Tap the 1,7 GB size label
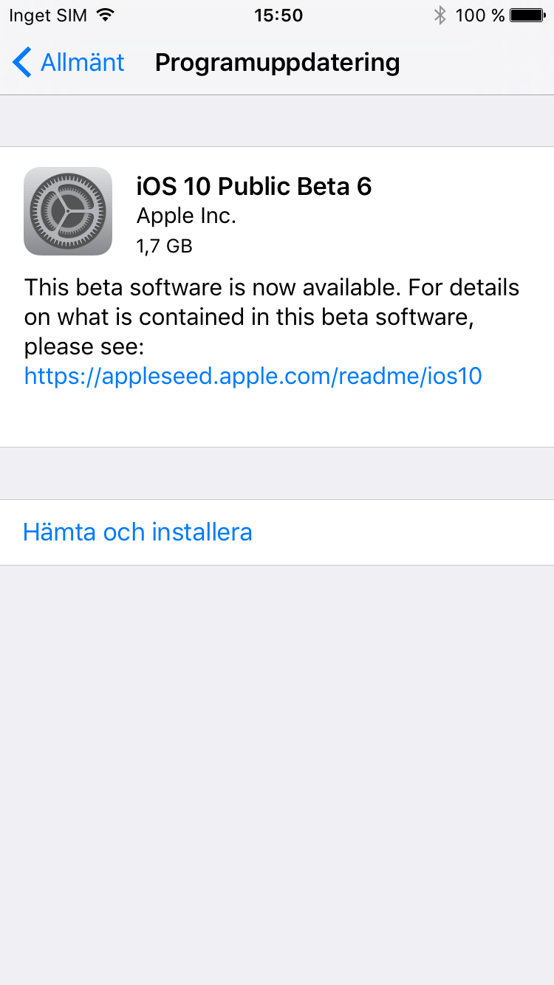Screen dimensions: 554x985 [x=164, y=246]
